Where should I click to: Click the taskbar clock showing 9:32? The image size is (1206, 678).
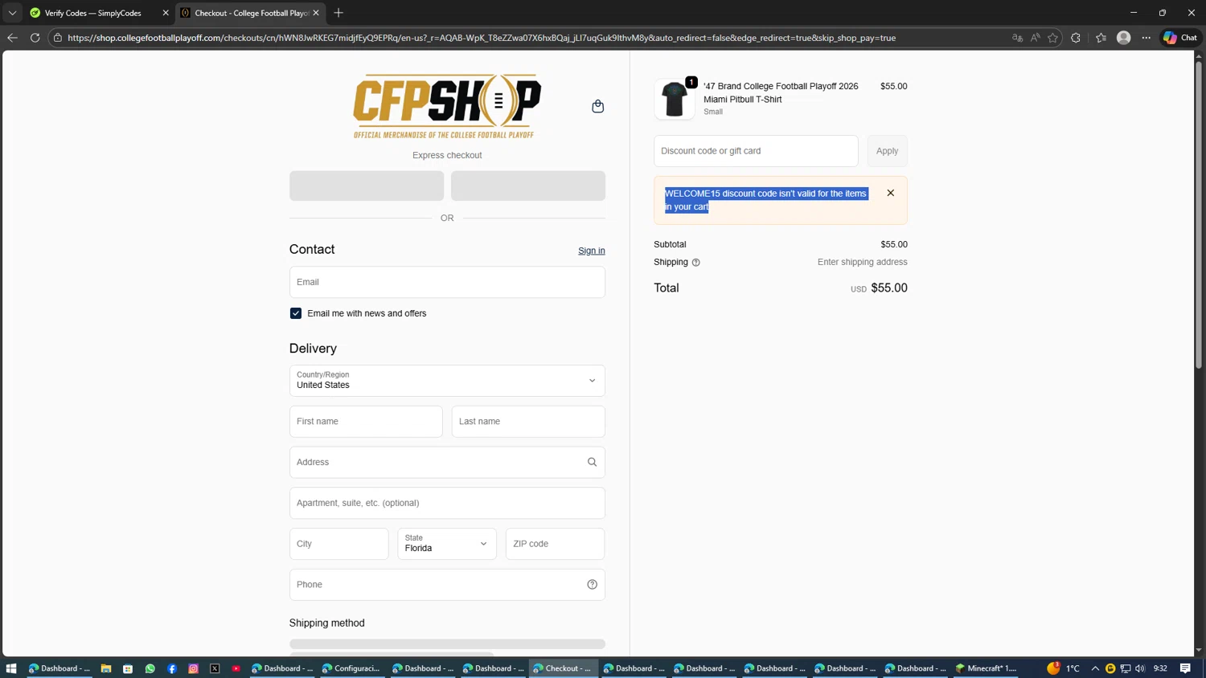click(1160, 668)
